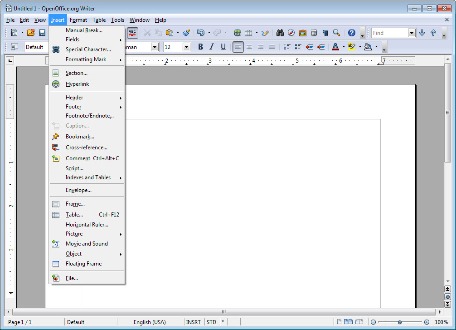
Task: Open Highlighting color dropdown arrow
Action: [x=360, y=47]
